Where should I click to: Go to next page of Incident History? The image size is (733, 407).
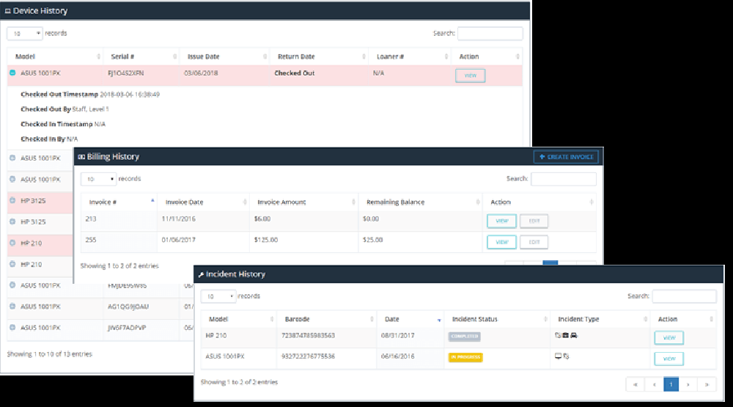pos(688,384)
